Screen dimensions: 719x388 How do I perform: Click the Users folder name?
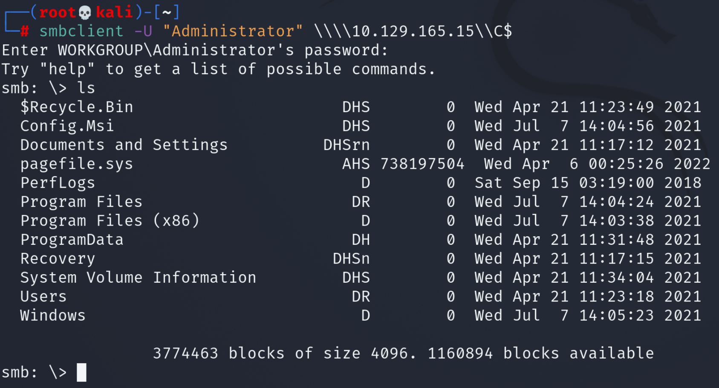[43, 296]
